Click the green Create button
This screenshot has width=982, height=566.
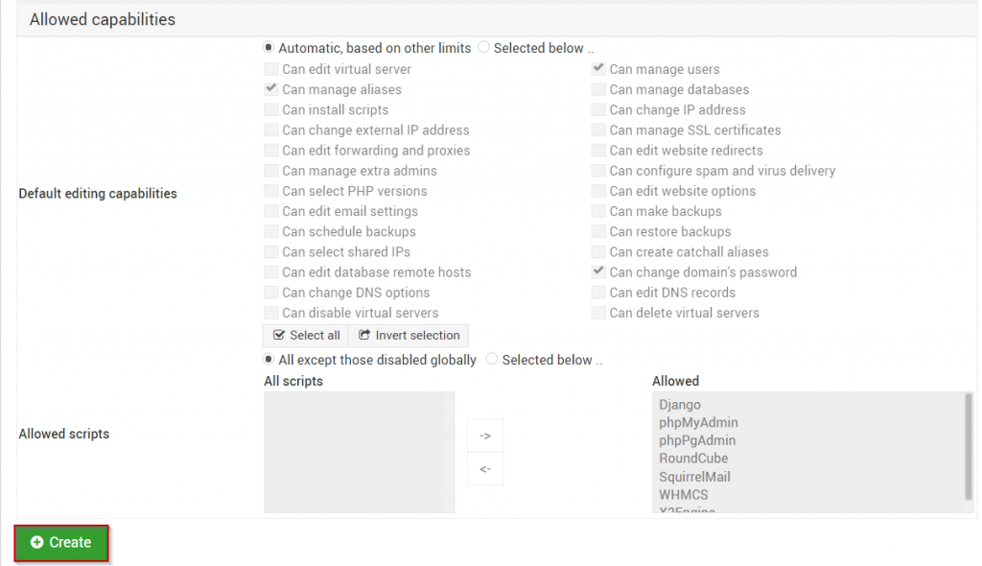coord(61,542)
